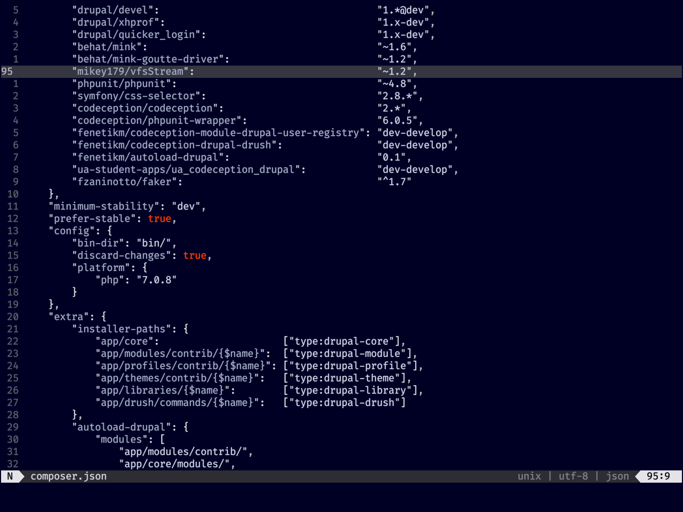Click composer.json filename in the statusline
This screenshot has height=512, width=683.
[x=68, y=476]
